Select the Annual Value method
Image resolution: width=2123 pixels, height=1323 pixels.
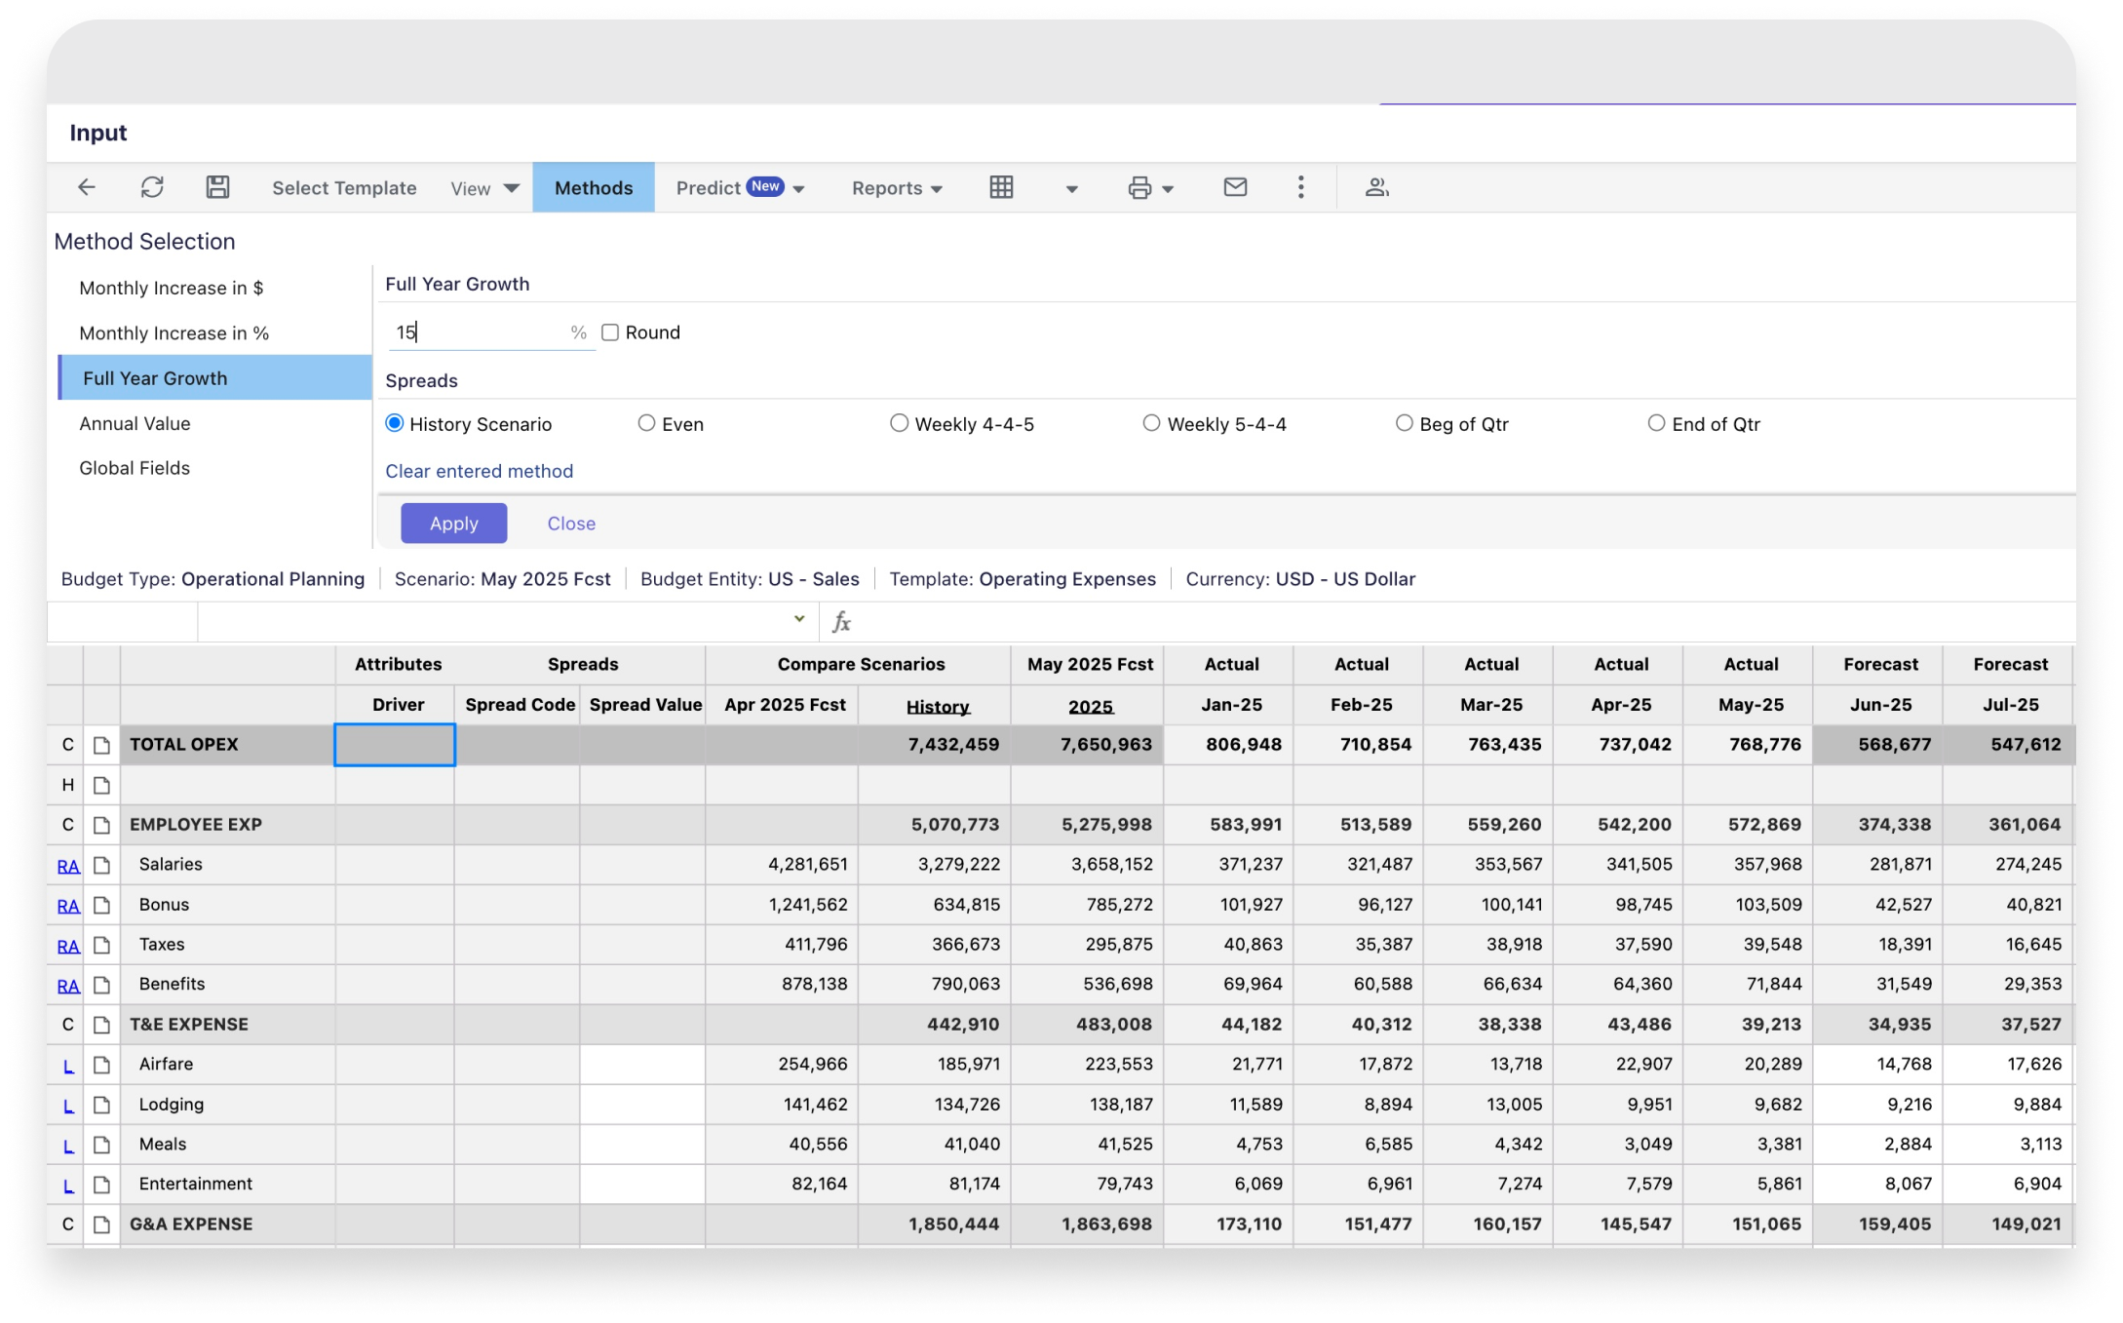tap(135, 423)
